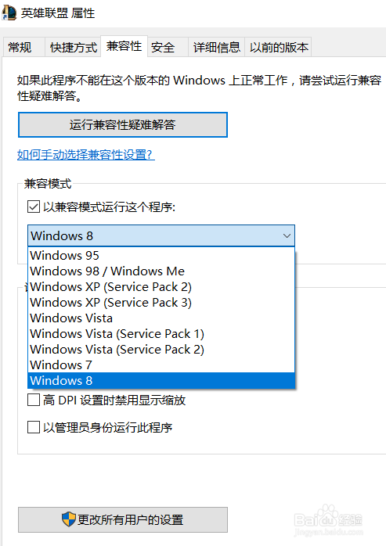Collapse the Windows 8 compatibility dropdown arrow
Image resolution: width=386 pixels, height=546 pixels.
[287, 235]
